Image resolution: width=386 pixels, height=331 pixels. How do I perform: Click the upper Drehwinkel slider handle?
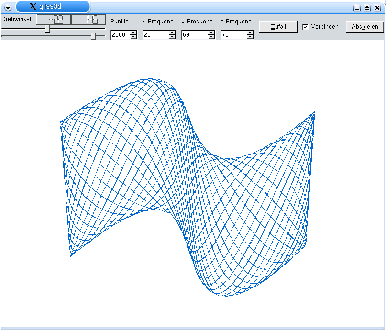coord(47,29)
